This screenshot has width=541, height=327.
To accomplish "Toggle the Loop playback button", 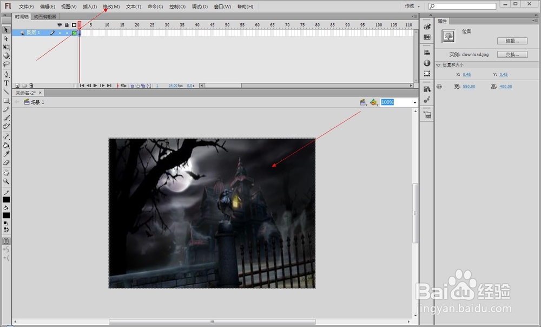I will pos(123,86).
